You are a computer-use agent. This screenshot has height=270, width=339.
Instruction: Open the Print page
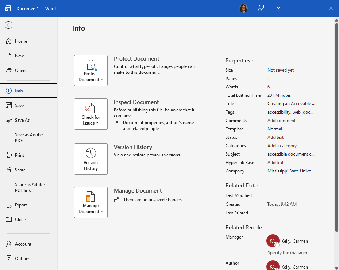[x=29, y=155]
